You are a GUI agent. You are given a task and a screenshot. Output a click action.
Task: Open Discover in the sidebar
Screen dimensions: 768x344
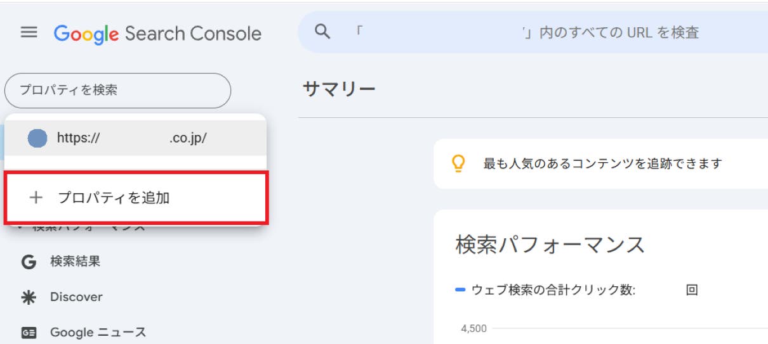click(x=76, y=296)
